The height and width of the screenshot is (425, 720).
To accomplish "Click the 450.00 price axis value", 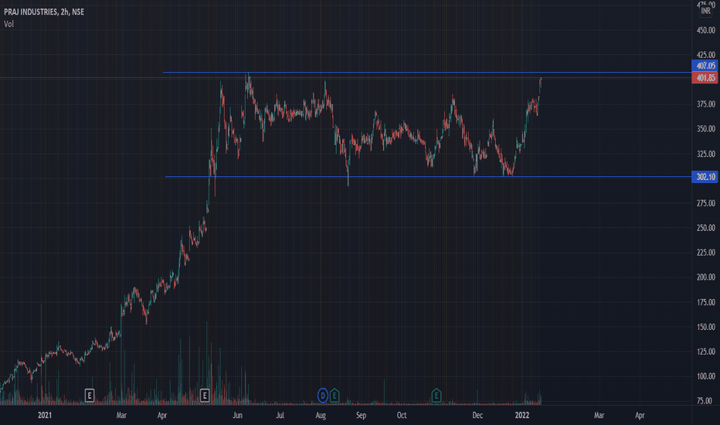I will click(706, 30).
